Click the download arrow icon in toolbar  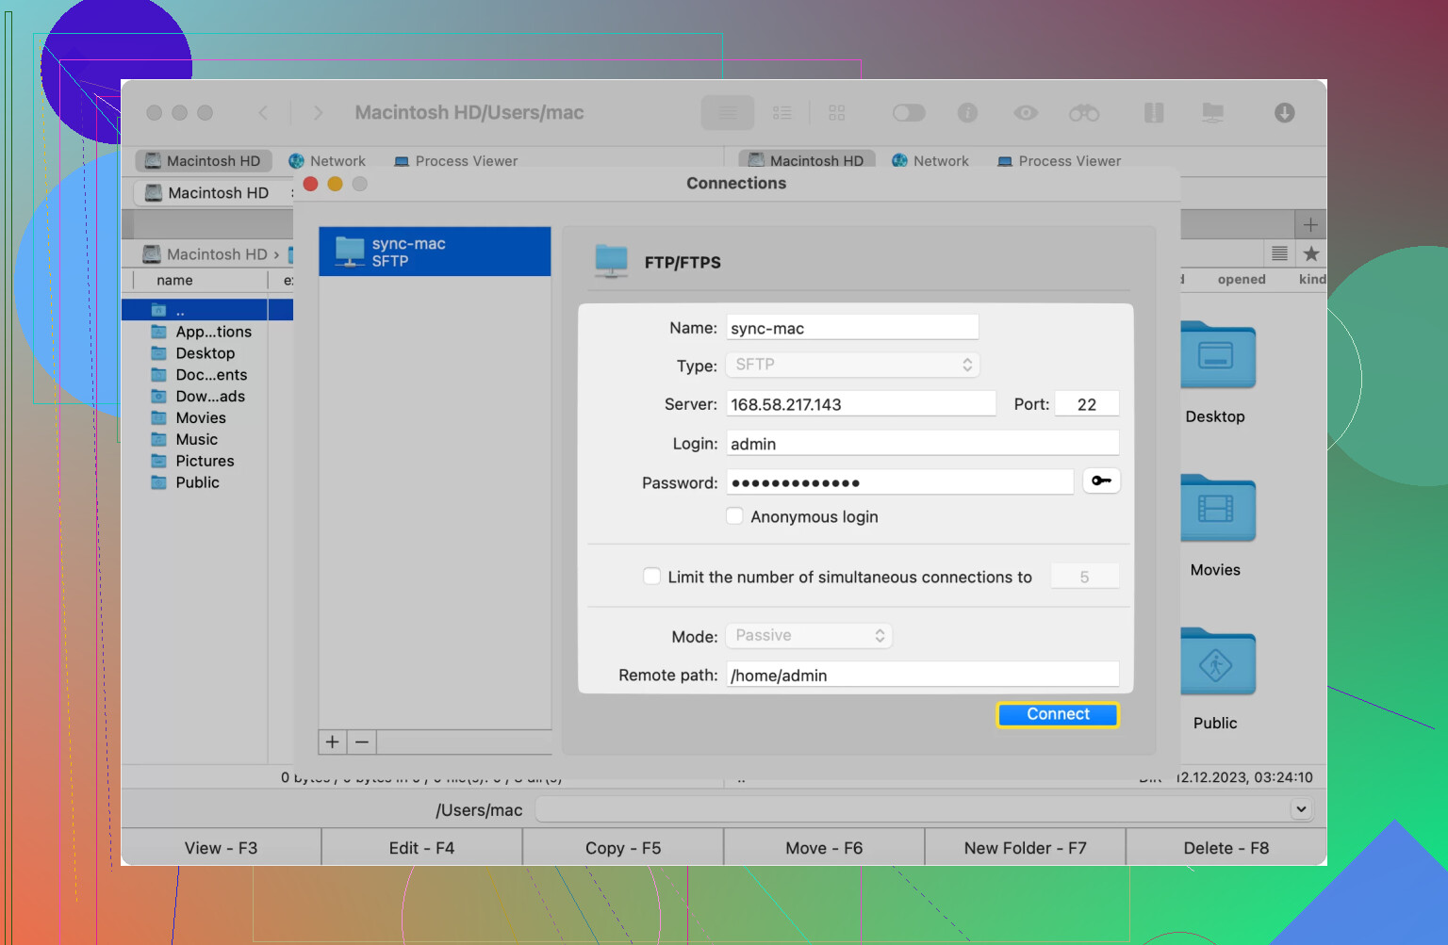pos(1284,113)
